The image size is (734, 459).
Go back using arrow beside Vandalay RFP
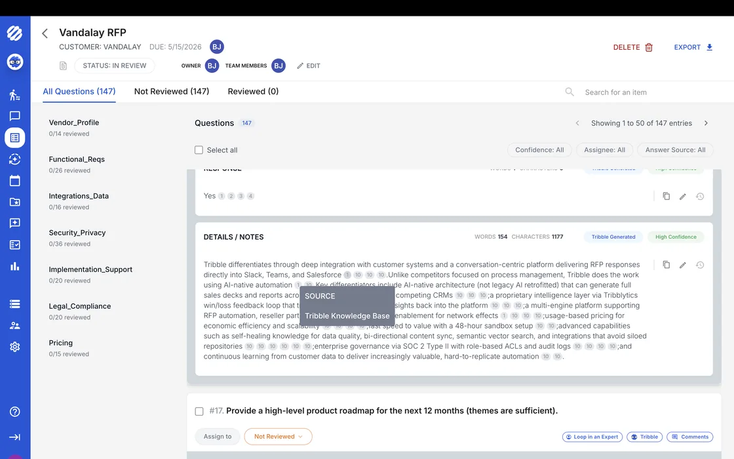pos(45,33)
